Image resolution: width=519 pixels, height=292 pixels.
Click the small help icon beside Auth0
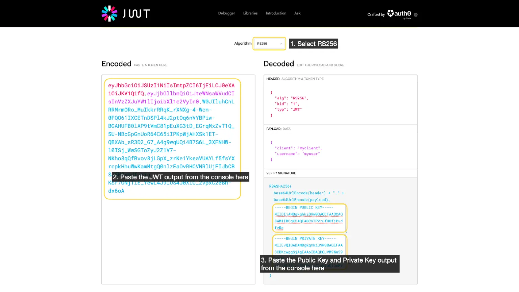416,15
